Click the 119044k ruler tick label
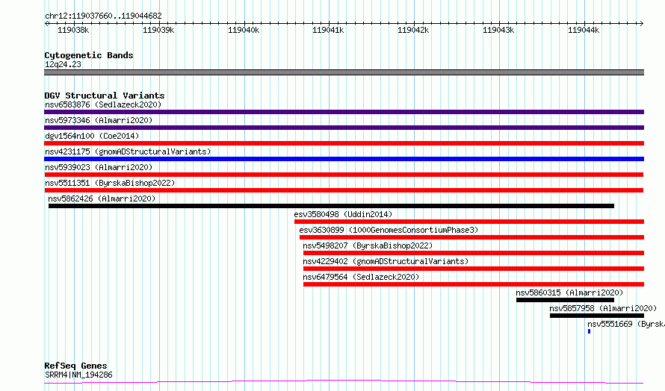Viewport: 665px width, 391px height. coord(584,30)
